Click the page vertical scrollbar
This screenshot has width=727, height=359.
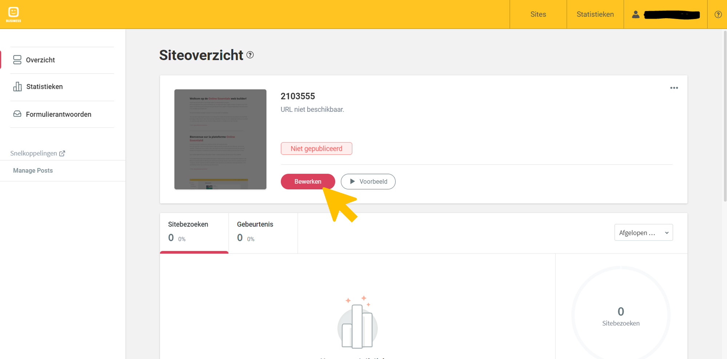tap(724, 117)
